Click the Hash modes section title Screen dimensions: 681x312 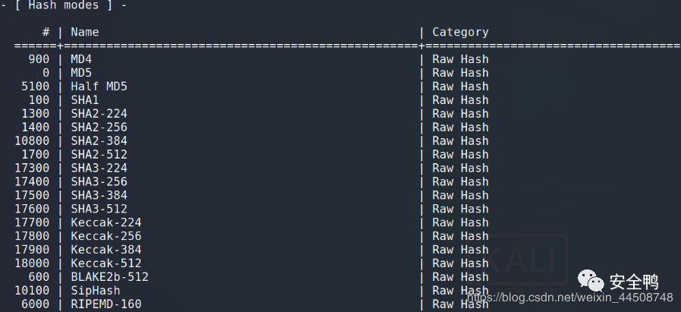(64, 5)
